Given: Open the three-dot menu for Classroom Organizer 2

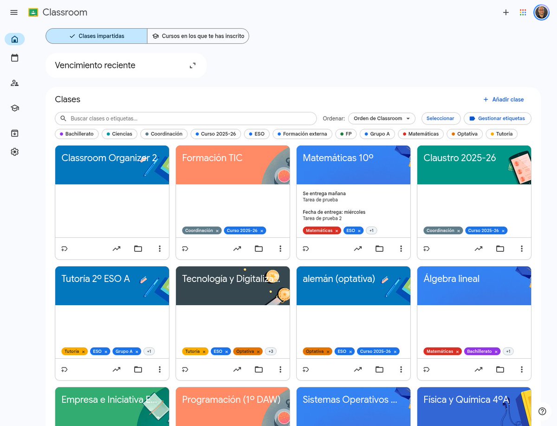Looking at the screenshot, I should (160, 249).
